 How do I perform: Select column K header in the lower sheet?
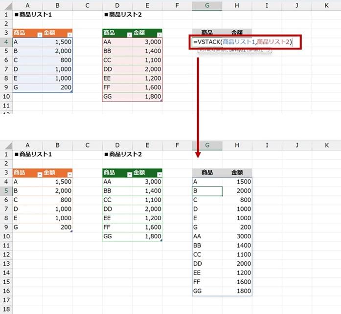(x=326, y=145)
